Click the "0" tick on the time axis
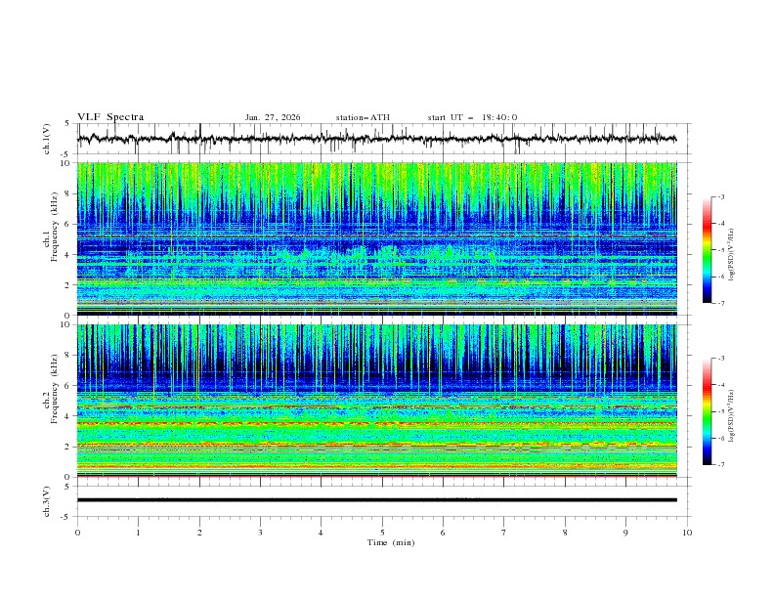Screen dimensions: 774x598 pyautogui.click(x=77, y=533)
